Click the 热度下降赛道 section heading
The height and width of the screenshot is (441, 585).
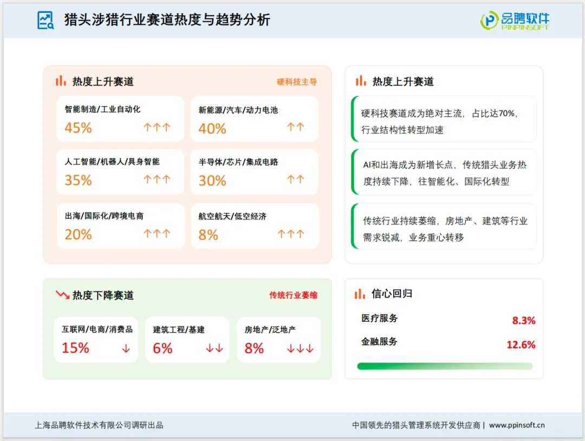(103, 295)
